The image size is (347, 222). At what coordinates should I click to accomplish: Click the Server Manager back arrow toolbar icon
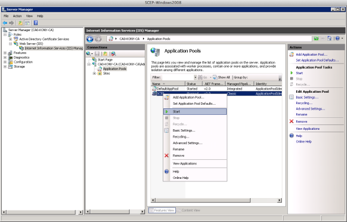point(5,23)
